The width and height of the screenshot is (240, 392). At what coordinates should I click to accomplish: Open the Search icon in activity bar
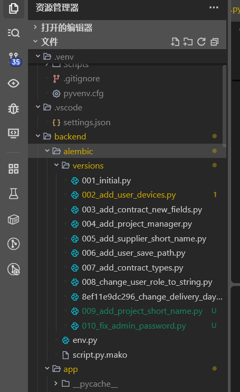click(x=14, y=33)
